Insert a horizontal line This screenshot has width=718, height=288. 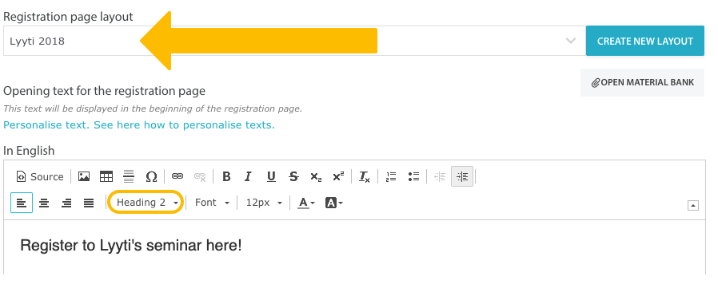(129, 176)
